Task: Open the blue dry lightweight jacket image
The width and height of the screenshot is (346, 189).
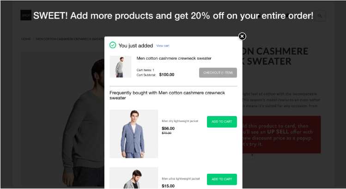Action: pyautogui.click(x=134, y=134)
